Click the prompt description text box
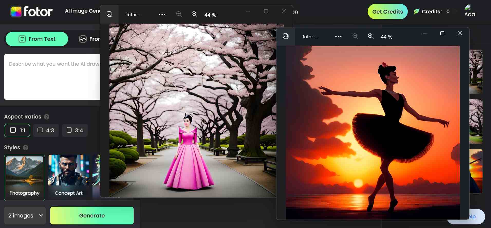This screenshot has width=491, height=228. coord(52,77)
